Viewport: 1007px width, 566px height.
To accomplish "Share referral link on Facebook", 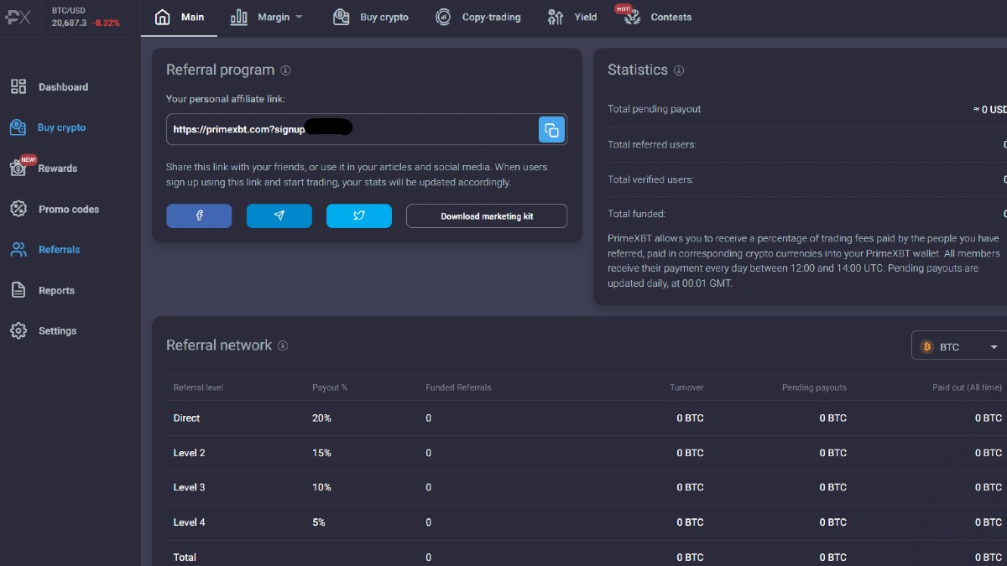I will point(199,216).
